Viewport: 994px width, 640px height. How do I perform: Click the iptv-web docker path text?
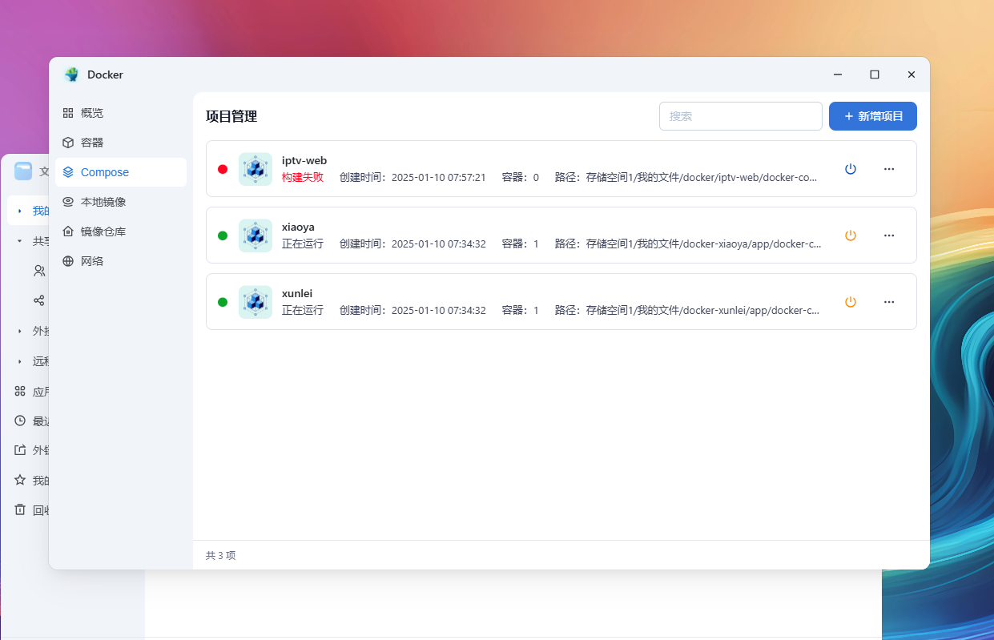[x=686, y=177]
